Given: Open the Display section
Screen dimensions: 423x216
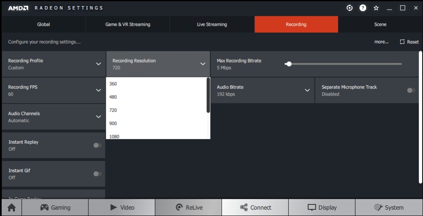Looking at the screenshot, I should pyautogui.click(x=322, y=207).
